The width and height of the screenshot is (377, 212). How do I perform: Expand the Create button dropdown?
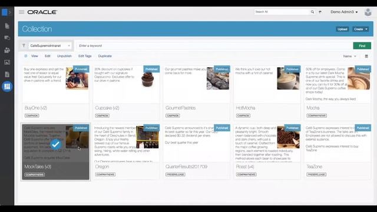click(361, 29)
